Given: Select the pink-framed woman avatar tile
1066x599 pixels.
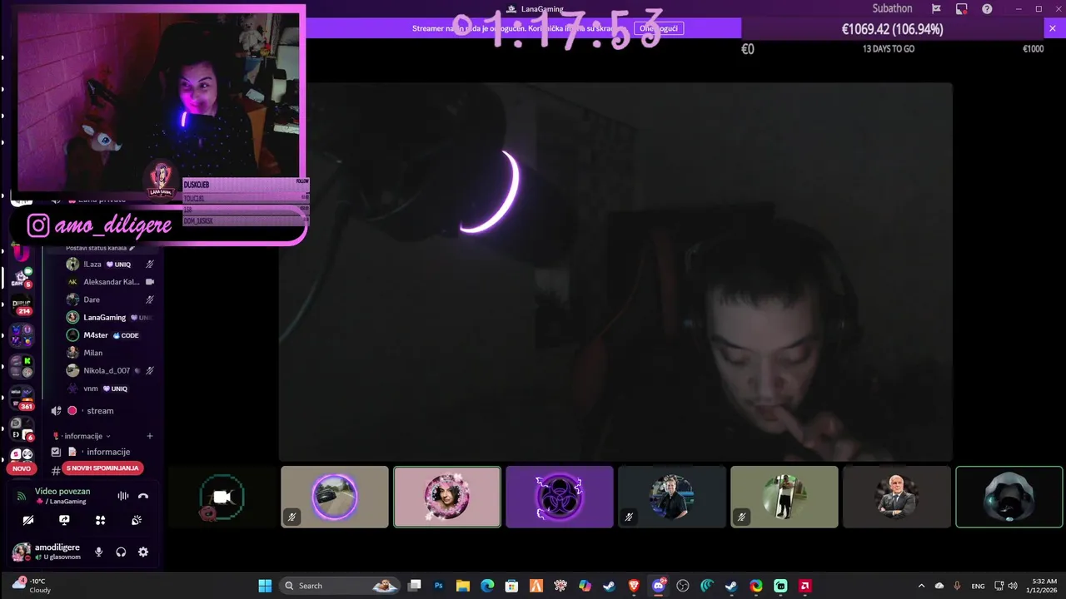Looking at the screenshot, I should 447,497.
